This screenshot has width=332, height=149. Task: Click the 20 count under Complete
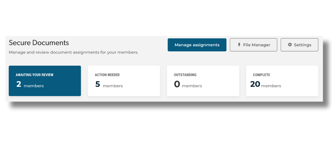[255, 84]
